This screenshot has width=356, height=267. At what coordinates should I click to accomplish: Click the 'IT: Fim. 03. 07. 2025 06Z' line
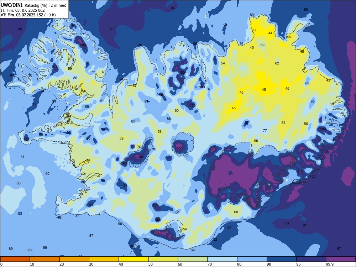[x=23, y=10]
